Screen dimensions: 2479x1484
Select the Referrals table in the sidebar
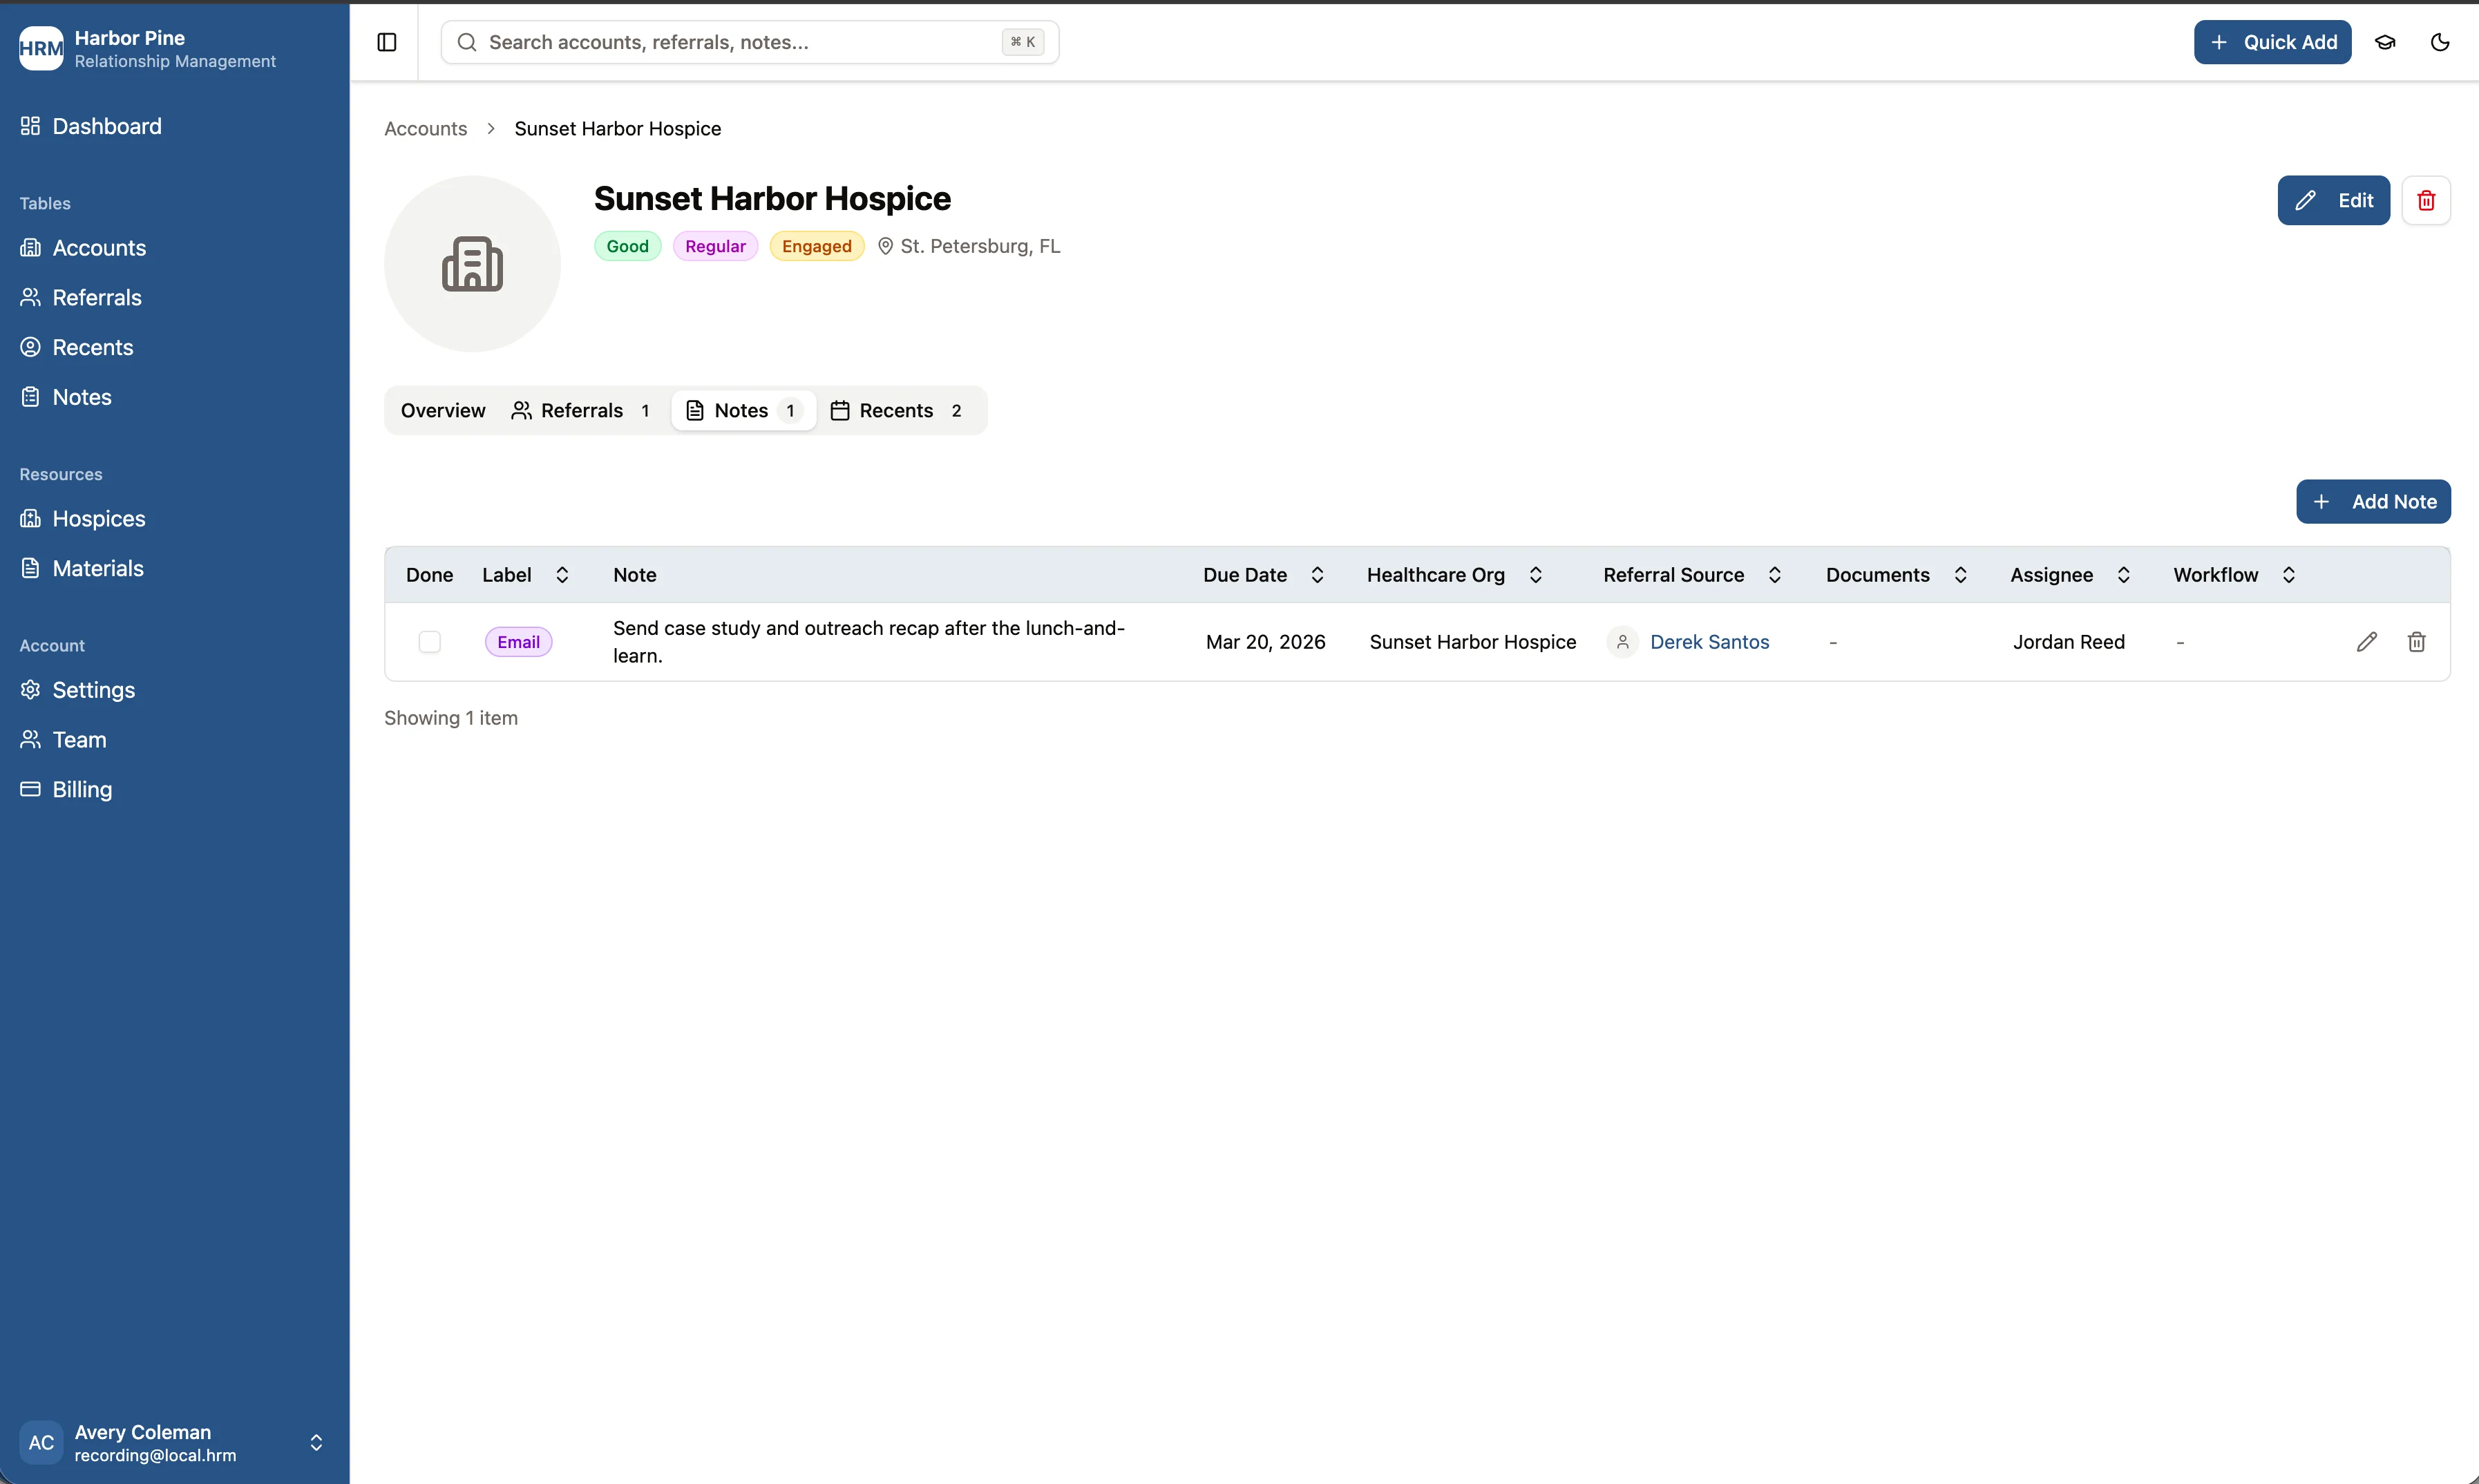[97, 297]
